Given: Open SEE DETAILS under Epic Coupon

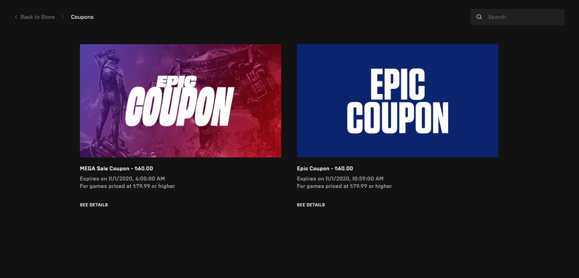Looking at the screenshot, I should 311,205.
